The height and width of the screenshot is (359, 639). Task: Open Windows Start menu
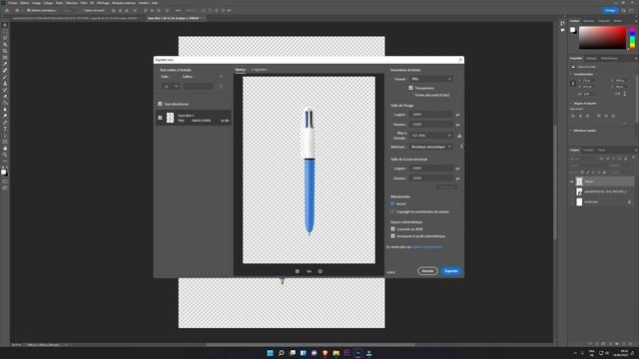pos(270,353)
